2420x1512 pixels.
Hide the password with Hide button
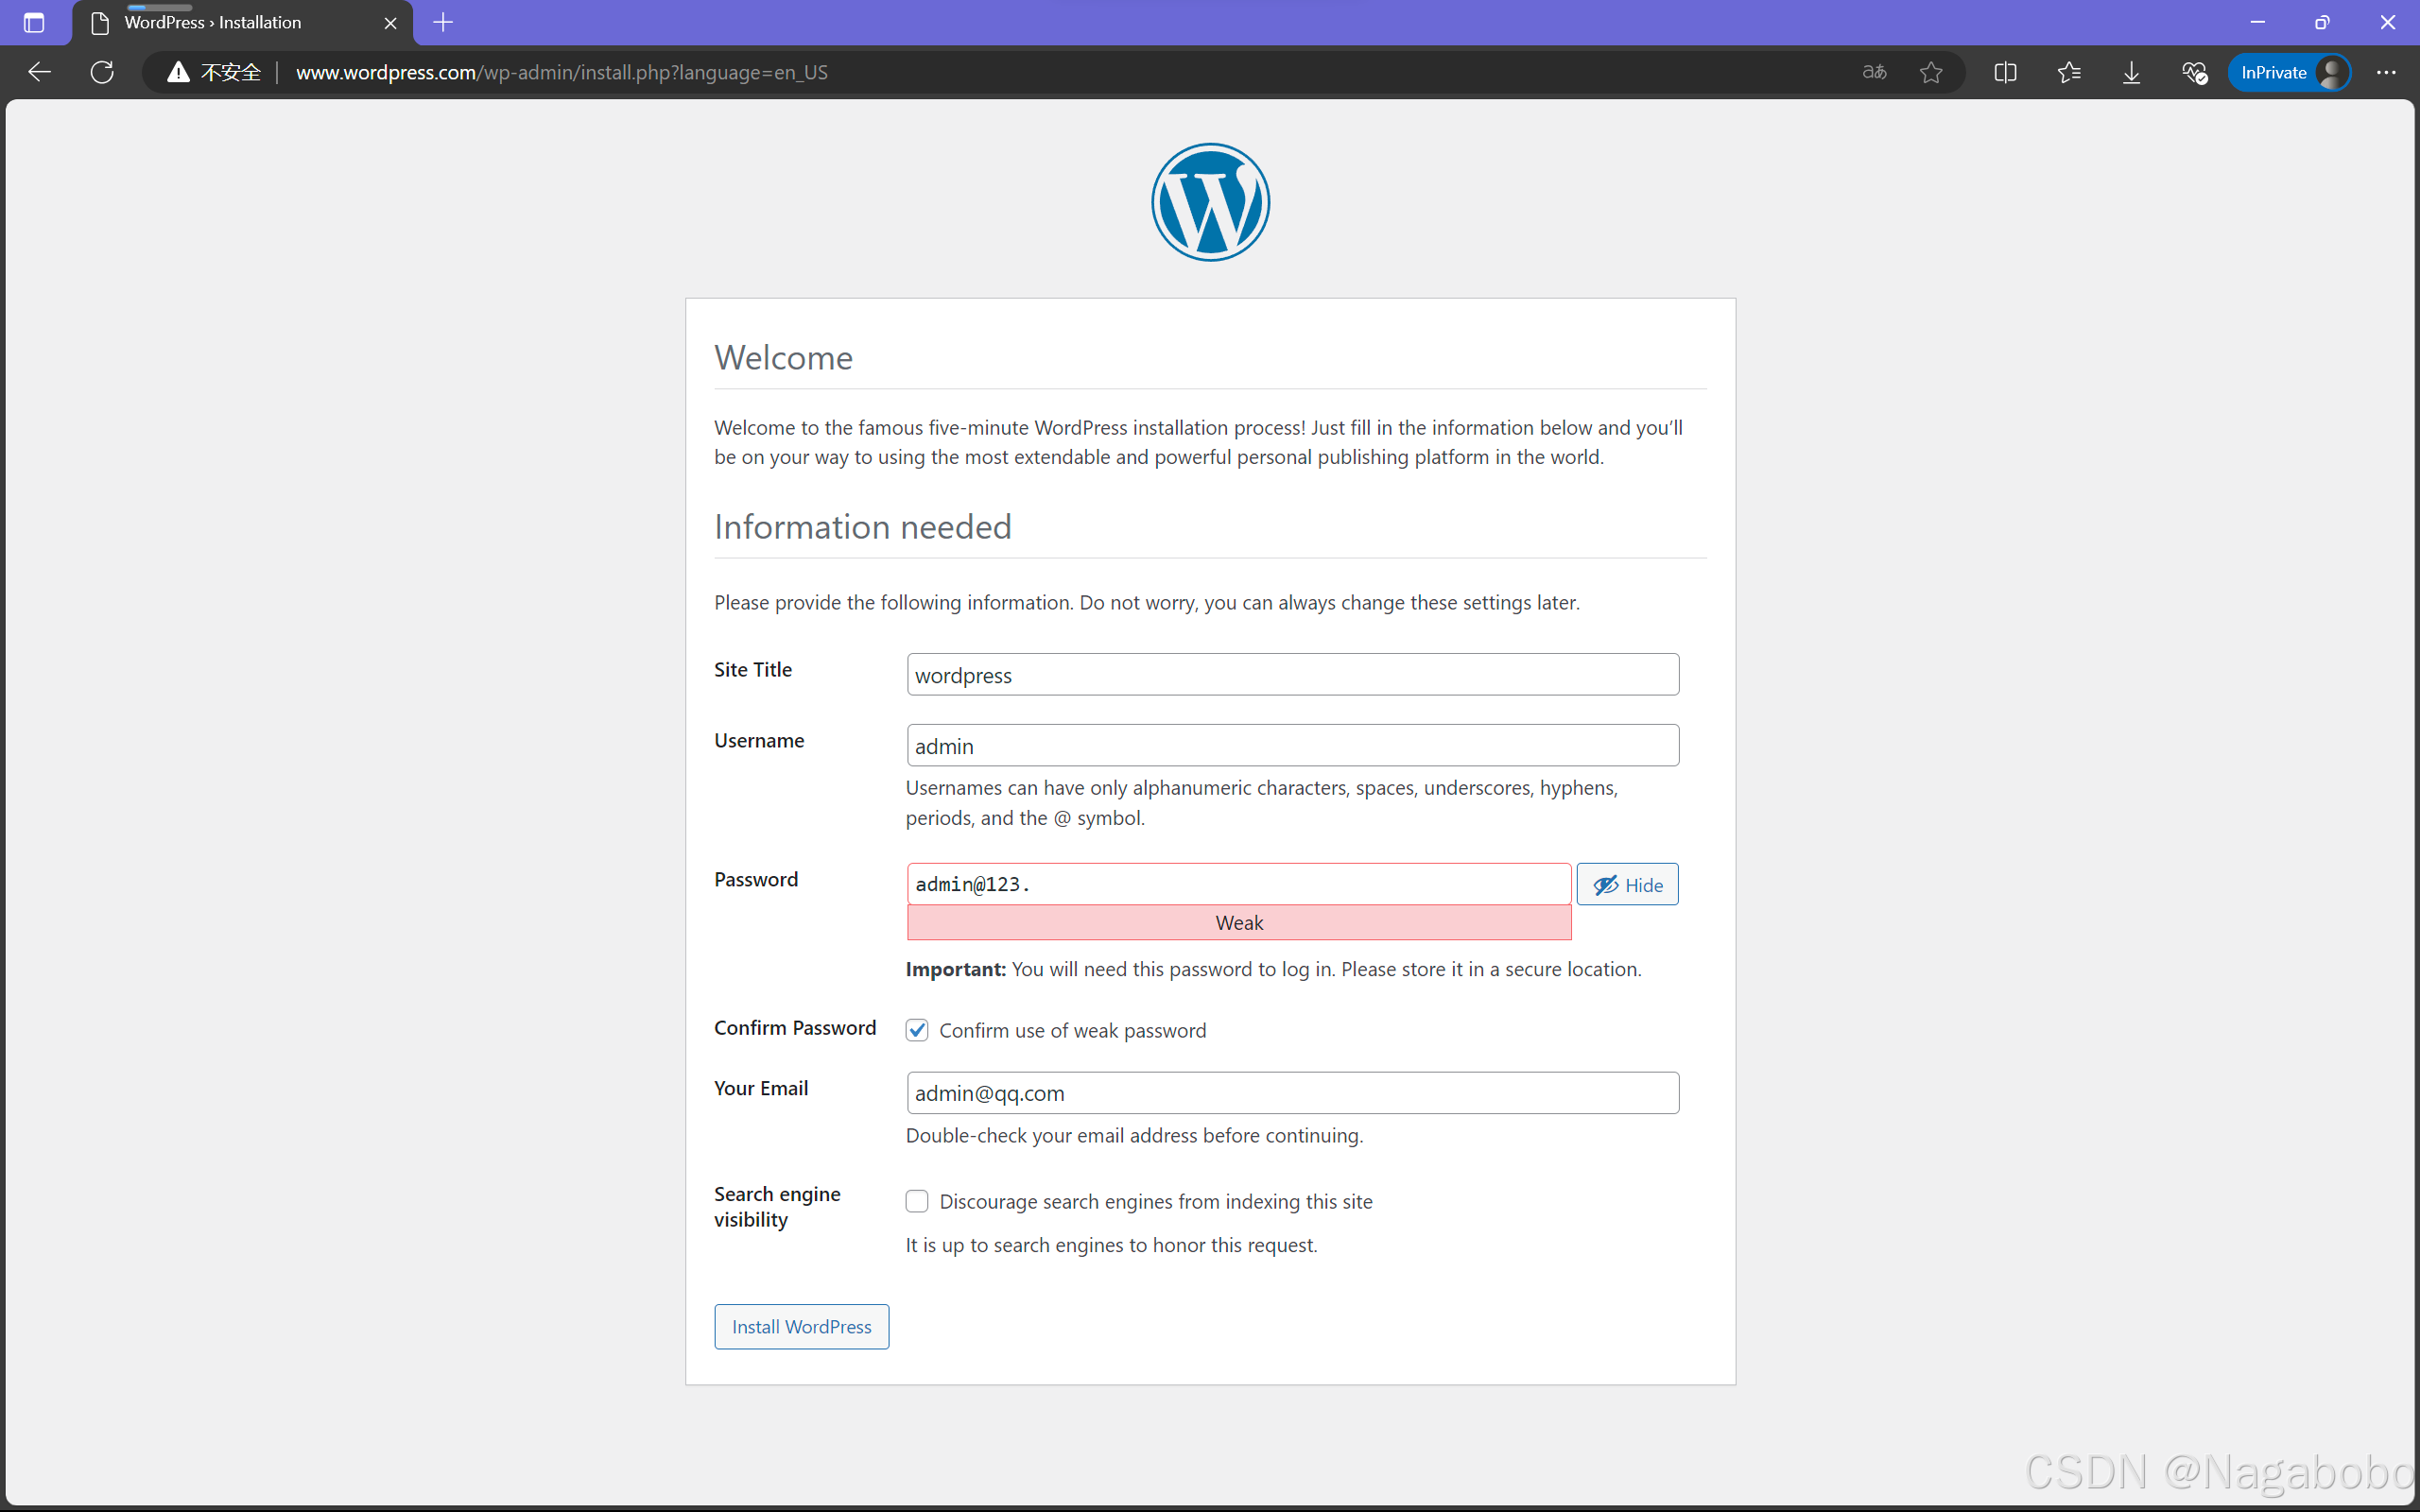1627,885
